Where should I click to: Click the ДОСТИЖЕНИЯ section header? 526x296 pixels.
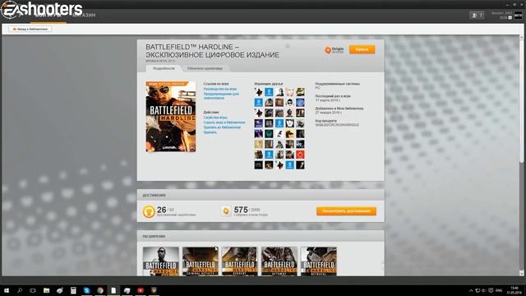(154, 195)
